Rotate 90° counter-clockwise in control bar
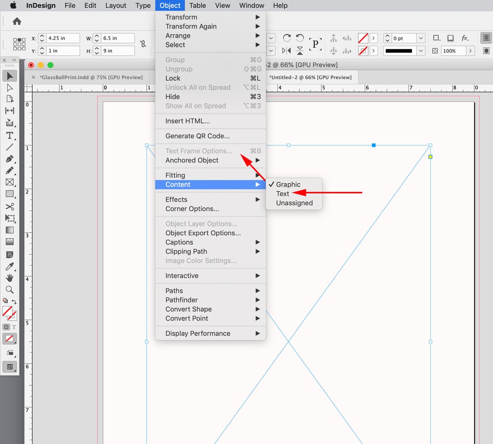The width and height of the screenshot is (493, 444). [x=300, y=38]
